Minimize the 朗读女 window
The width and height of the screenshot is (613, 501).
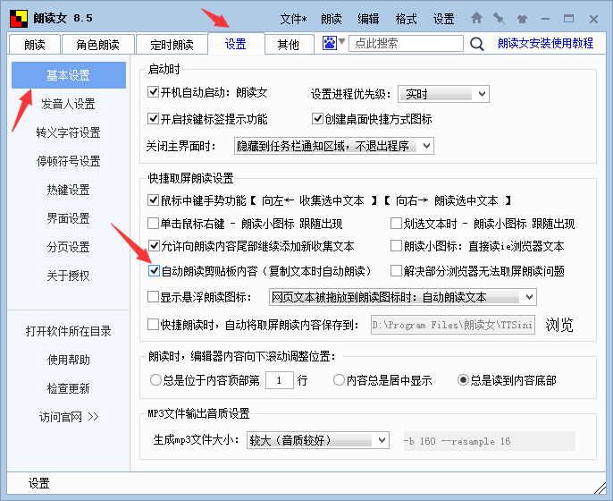[545, 19]
